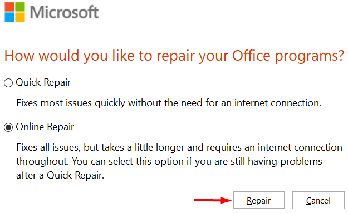The width and height of the screenshot is (348, 213).
Task: Click the gray Microsoft wordmark text
Action: pyautogui.click(x=64, y=12)
